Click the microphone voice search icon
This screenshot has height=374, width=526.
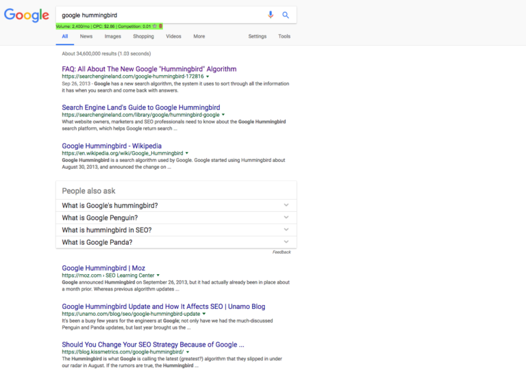click(x=271, y=15)
